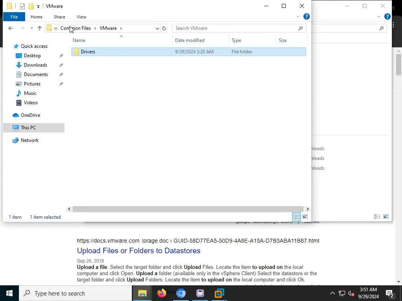402x301 pixels.
Task: Open Music in navigation pane
Action: pyautogui.click(x=30, y=93)
